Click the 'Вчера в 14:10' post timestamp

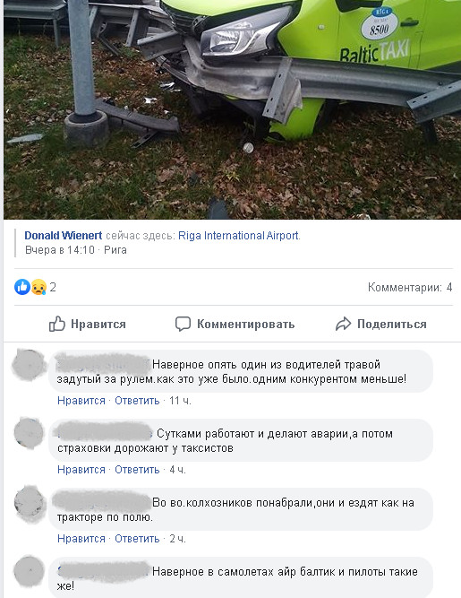click(x=60, y=250)
